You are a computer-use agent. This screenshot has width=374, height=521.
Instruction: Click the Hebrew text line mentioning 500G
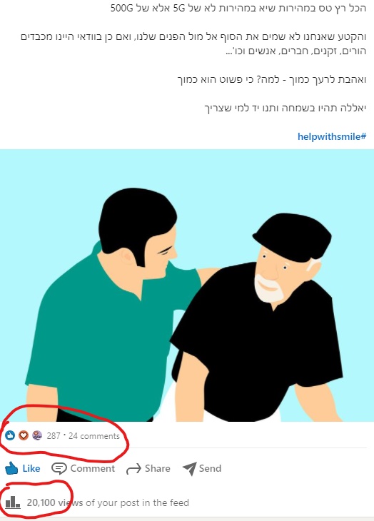(238, 8)
